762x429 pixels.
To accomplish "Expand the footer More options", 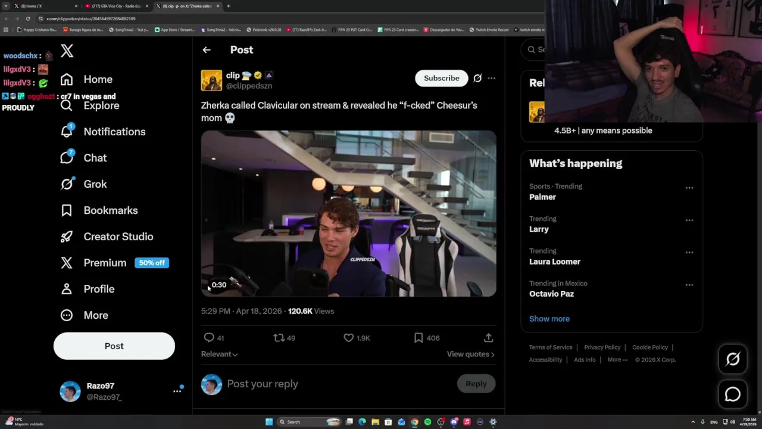I will click(617, 360).
